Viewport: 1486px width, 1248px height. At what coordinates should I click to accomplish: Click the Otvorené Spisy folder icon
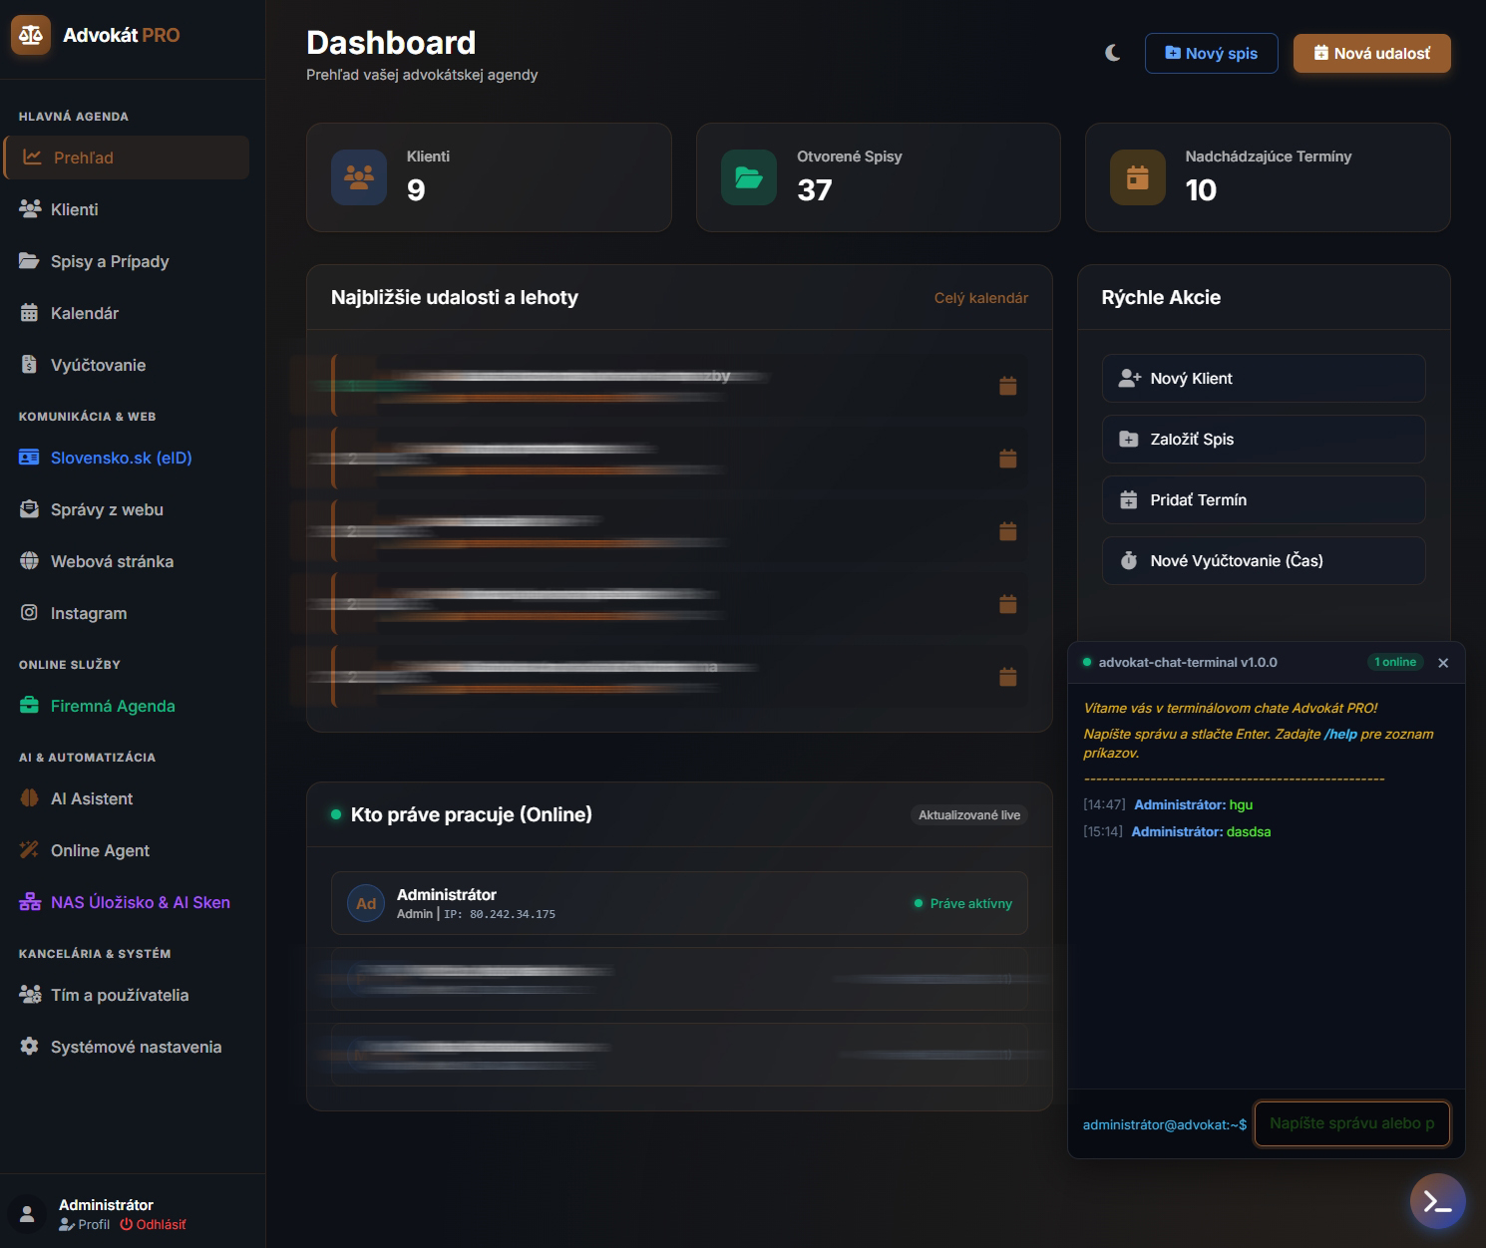coord(749,177)
